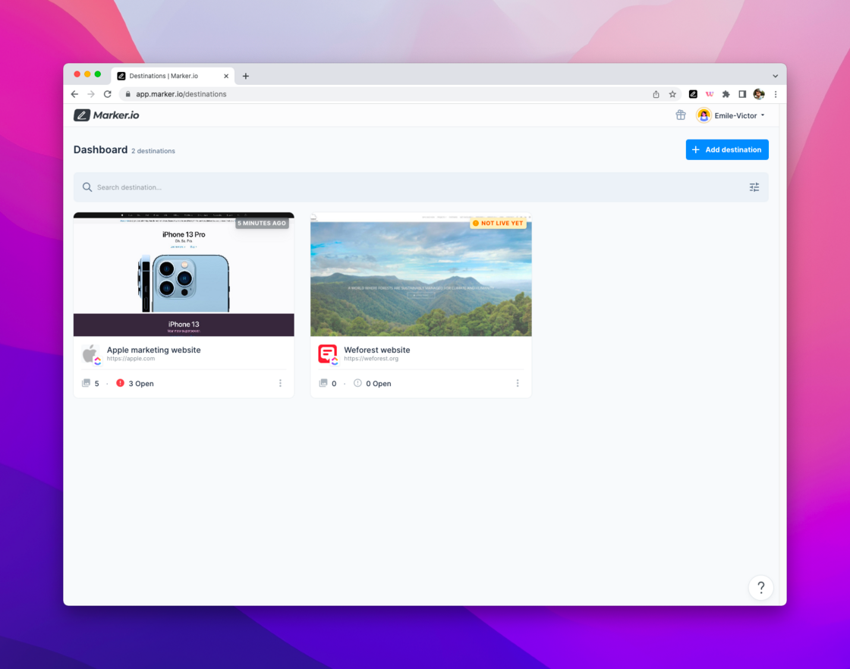Close the Destinations | Marker.io tab

pyautogui.click(x=226, y=77)
